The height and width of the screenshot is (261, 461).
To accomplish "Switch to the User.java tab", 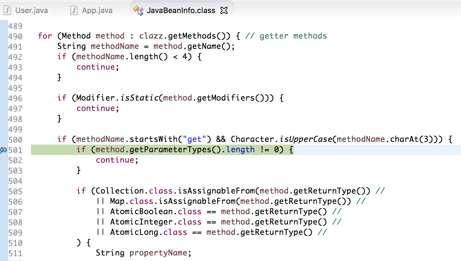I will [x=26, y=11].
